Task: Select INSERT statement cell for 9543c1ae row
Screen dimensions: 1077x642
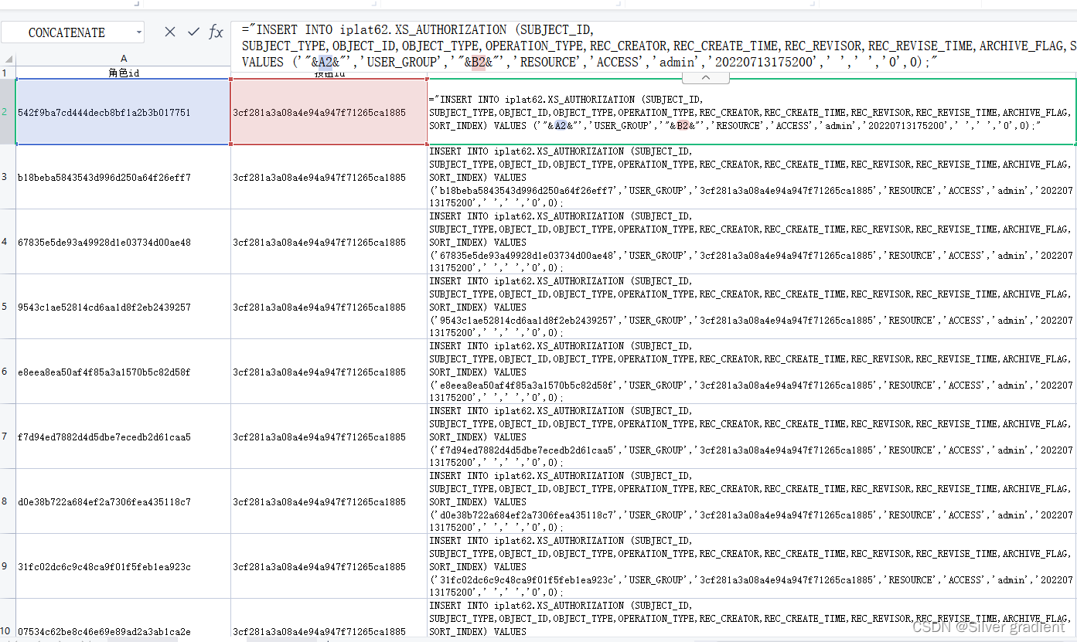Action: [752, 307]
